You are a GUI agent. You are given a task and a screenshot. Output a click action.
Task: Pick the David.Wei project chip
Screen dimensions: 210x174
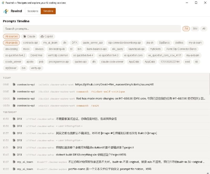(36, 55)
